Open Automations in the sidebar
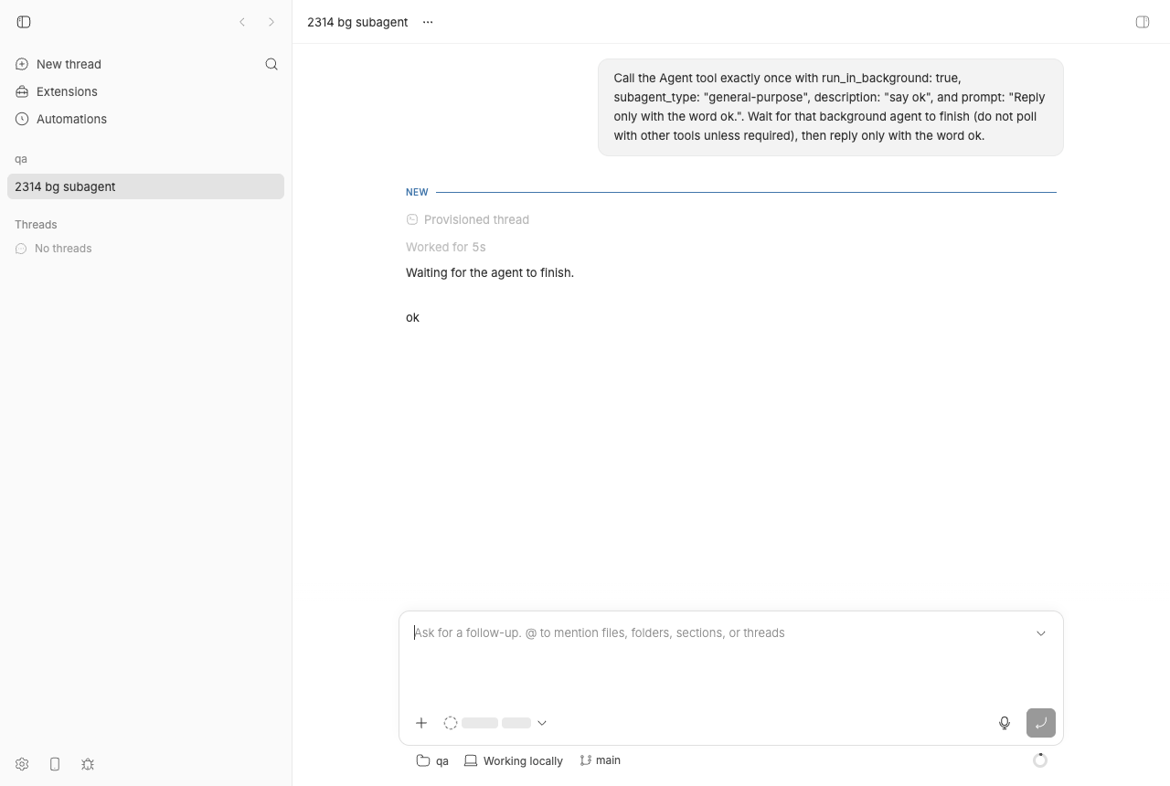The height and width of the screenshot is (786, 1170). click(x=145, y=119)
